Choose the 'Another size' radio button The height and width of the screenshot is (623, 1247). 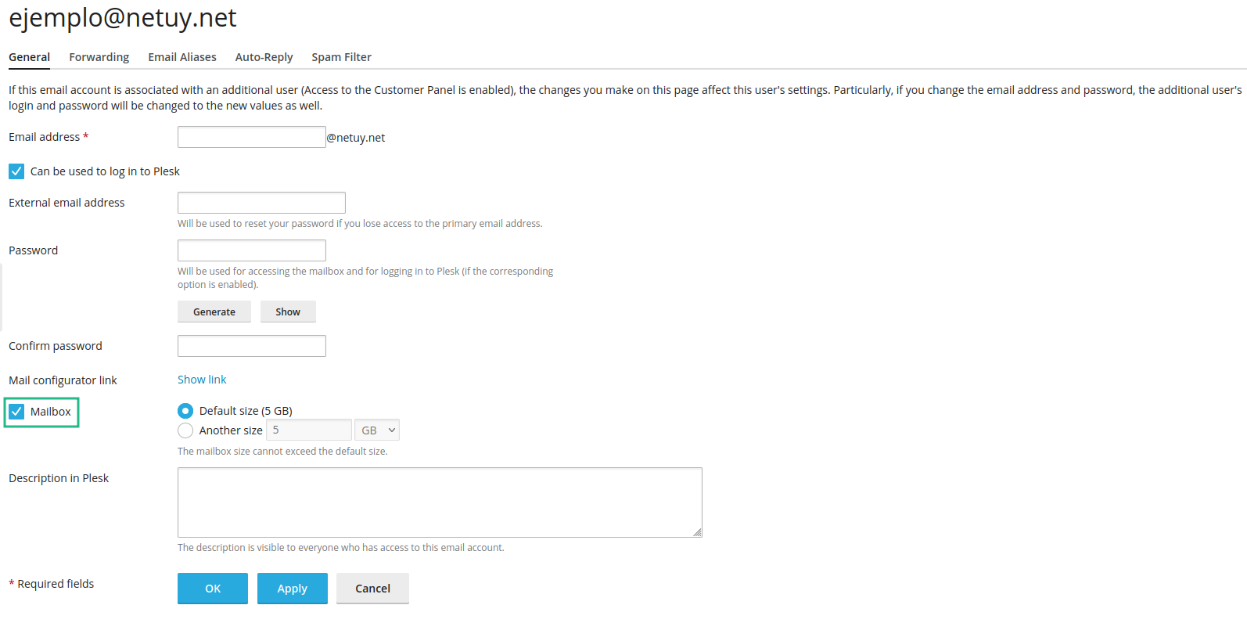click(x=185, y=430)
